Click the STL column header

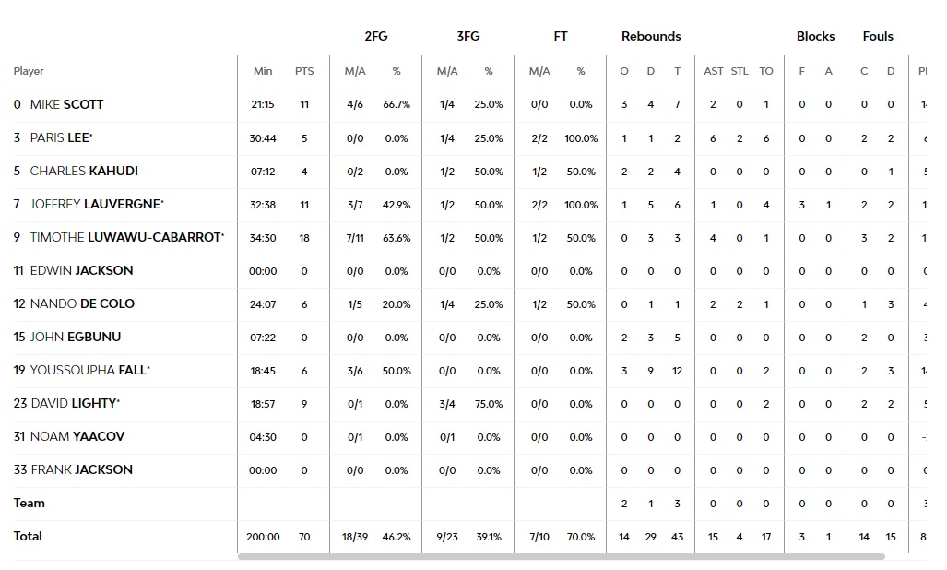(740, 71)
